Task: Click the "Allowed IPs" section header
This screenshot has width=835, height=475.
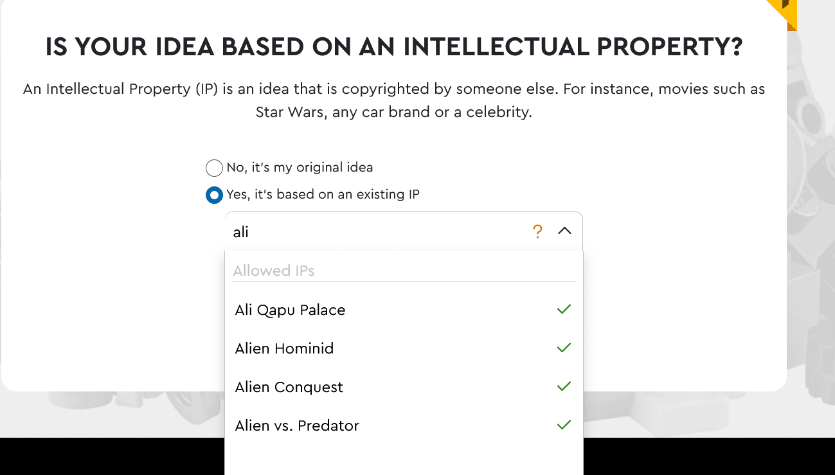Action: point(274,271)
